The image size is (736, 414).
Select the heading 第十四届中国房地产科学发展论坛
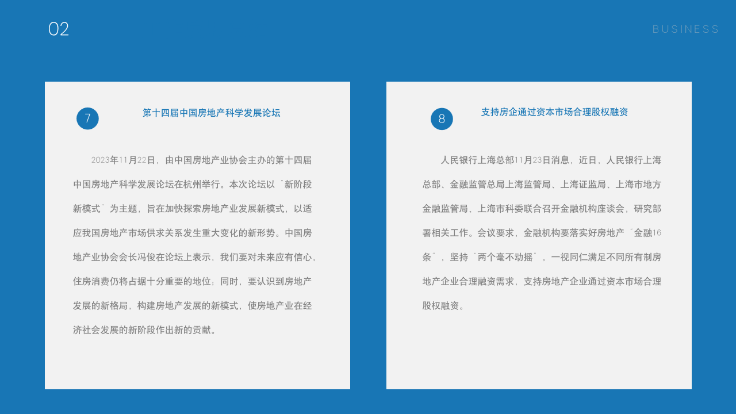click(211, 113)
